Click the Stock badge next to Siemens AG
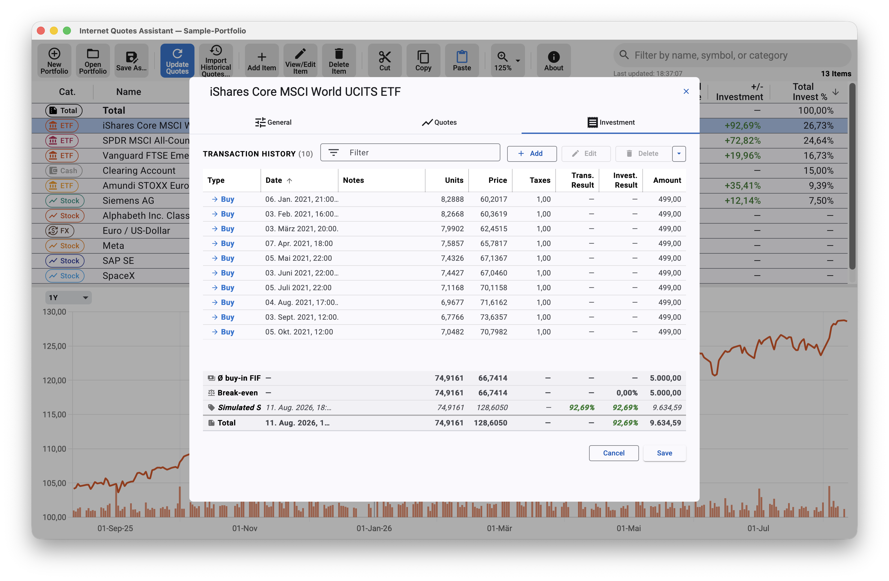Viewport: 889px width, 581px height. click(x=65, y=200)
